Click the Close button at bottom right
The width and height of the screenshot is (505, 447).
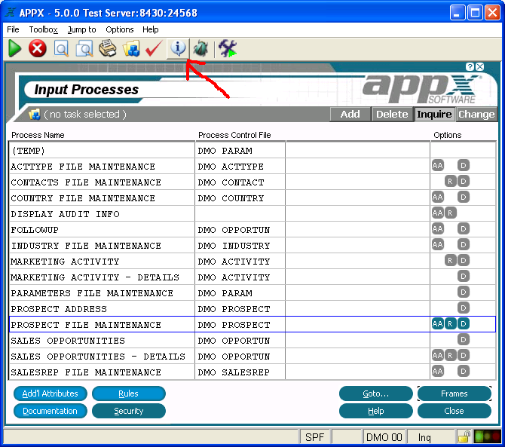(x=454, y=411)
